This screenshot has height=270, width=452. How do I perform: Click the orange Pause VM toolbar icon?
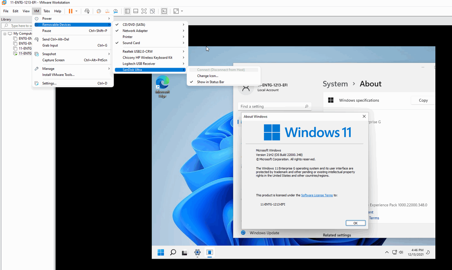[71, 11]
